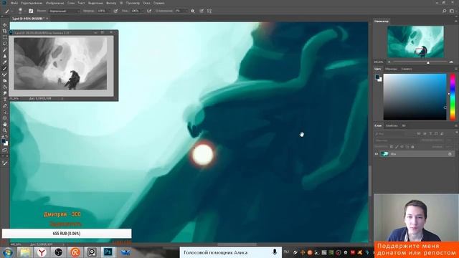Switch to the 3D panel tab
Screen dimensions: 459x258
pyautogui.click(x=404, y=125)
